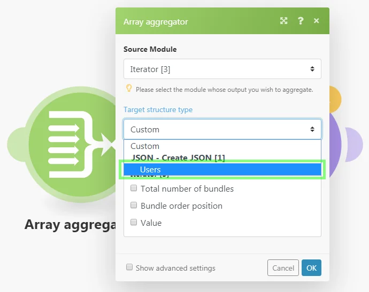
Task: Open the Target structure type dropdown
Action: 222,129
